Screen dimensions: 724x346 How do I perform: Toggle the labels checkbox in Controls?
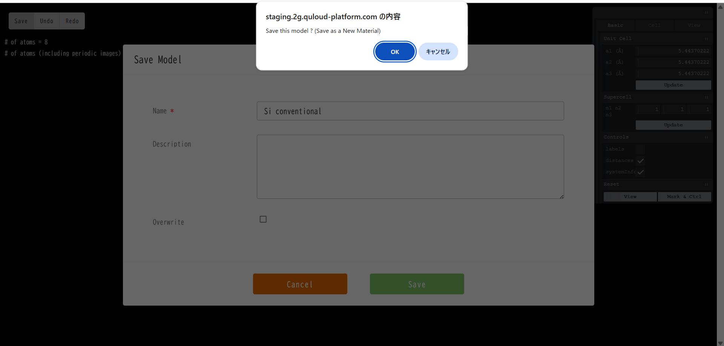[640, 149]
